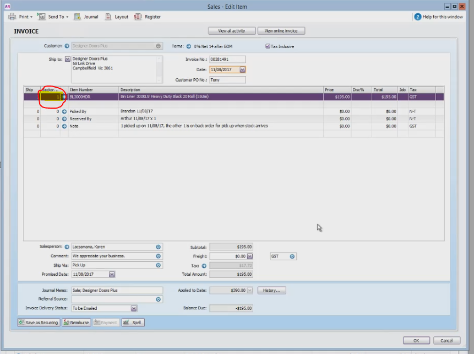Click the View all activity button
Screen dimensions: 474x354
tap(232, 31)
